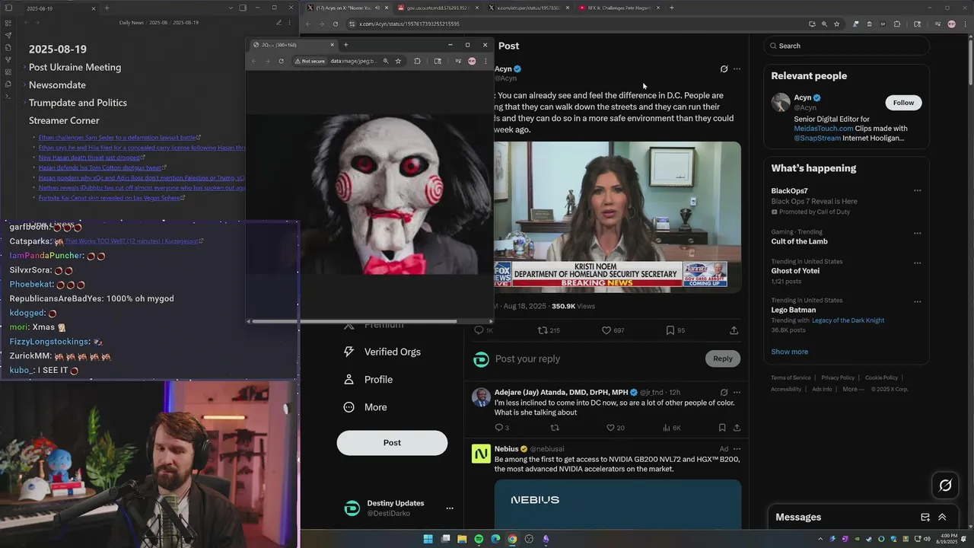974x548 pixels.
Task: Open Obsidian graph view ribbon icon
Action: click(x=8, y=59)
